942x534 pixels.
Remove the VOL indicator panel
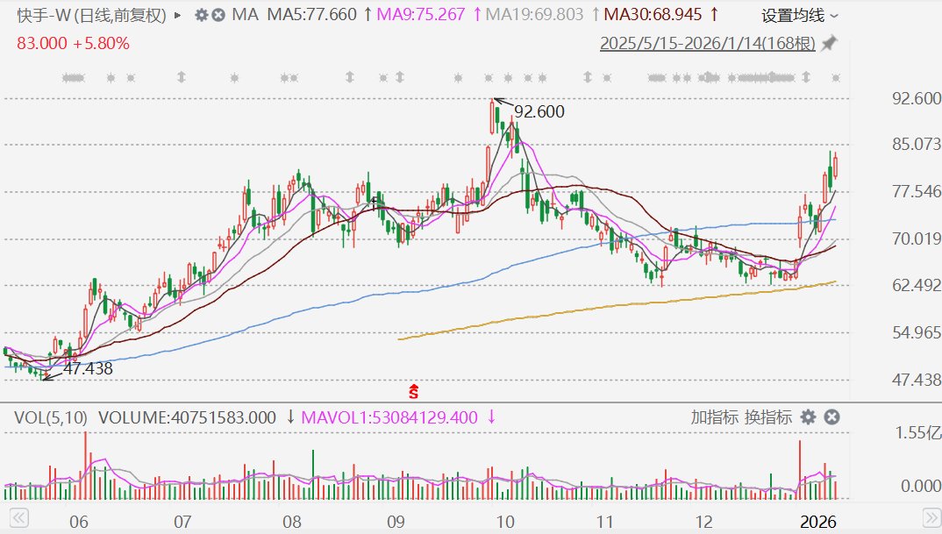point(832,417)
